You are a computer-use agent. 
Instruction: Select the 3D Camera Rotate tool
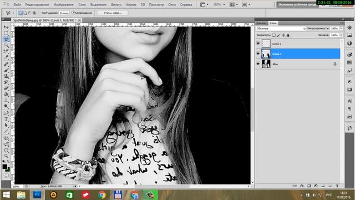(x=6, y=144)
